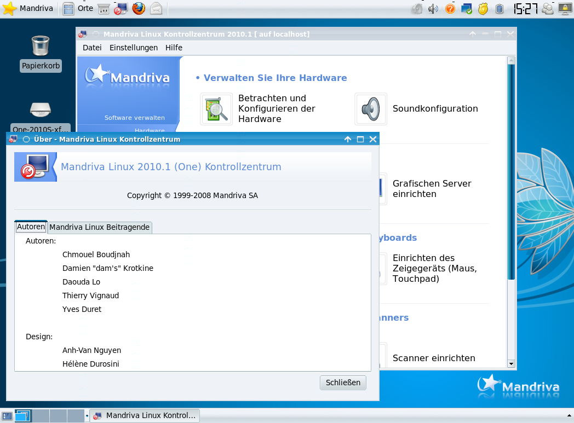Screen dimensions: 574x423
Task: Click the orange help tray icon
Action: click(x=450, y=9)
